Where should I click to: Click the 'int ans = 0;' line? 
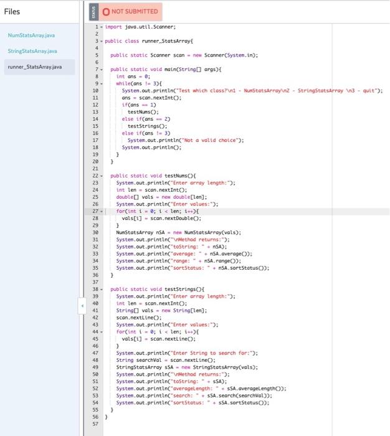(133, 77)
